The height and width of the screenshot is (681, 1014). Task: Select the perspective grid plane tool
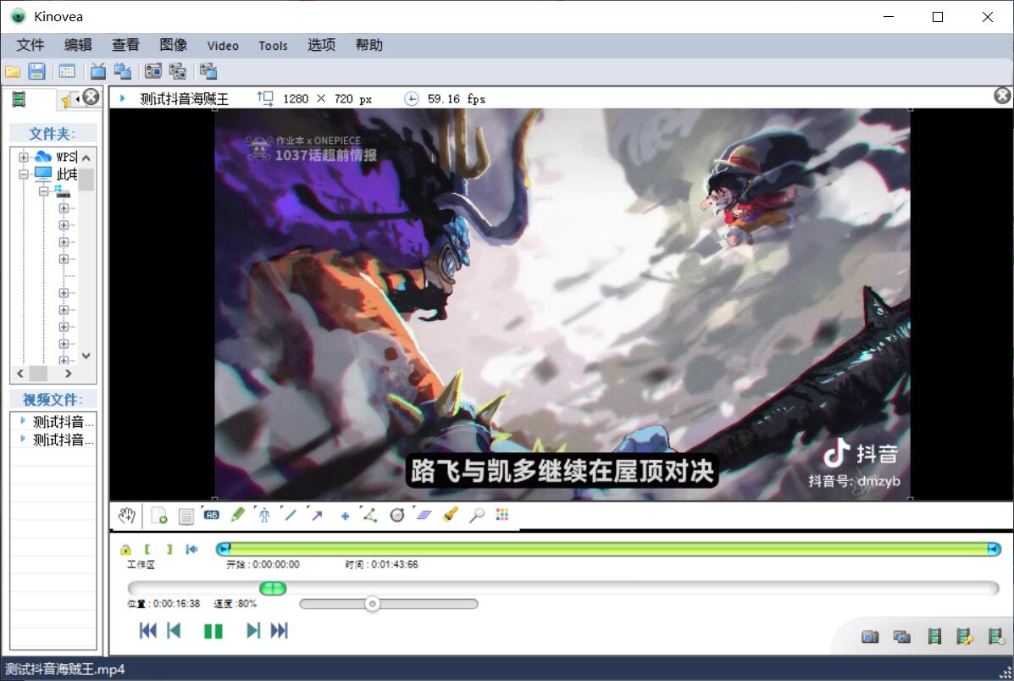pyautogui.click(x=424, y=516)
